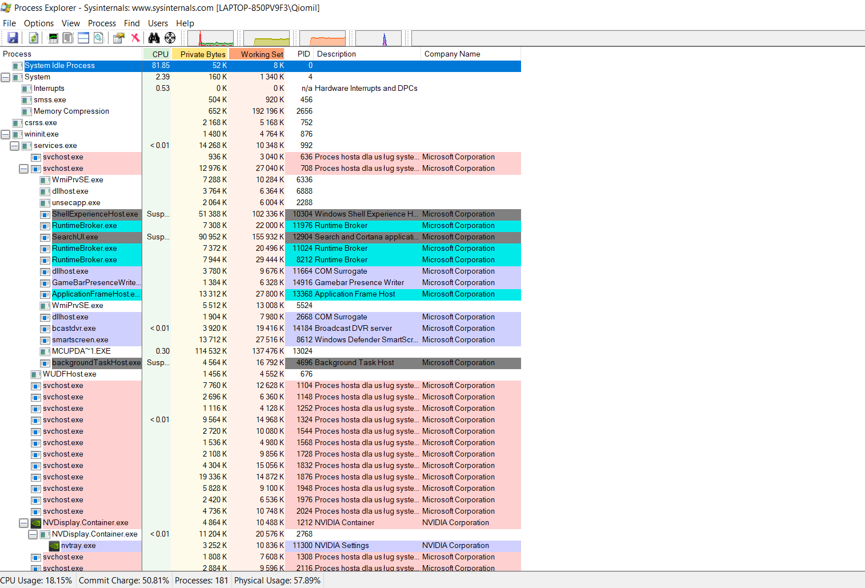Viewport: 865px width, 588px height.
Task: Open the process Properties toolbar icon
Action: 119,38
